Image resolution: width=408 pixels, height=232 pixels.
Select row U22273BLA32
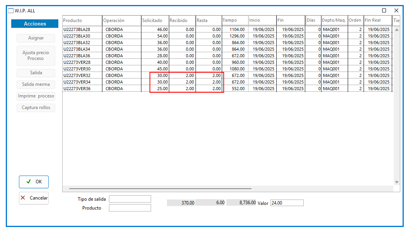pyautogui.click(x=227, y=43)
